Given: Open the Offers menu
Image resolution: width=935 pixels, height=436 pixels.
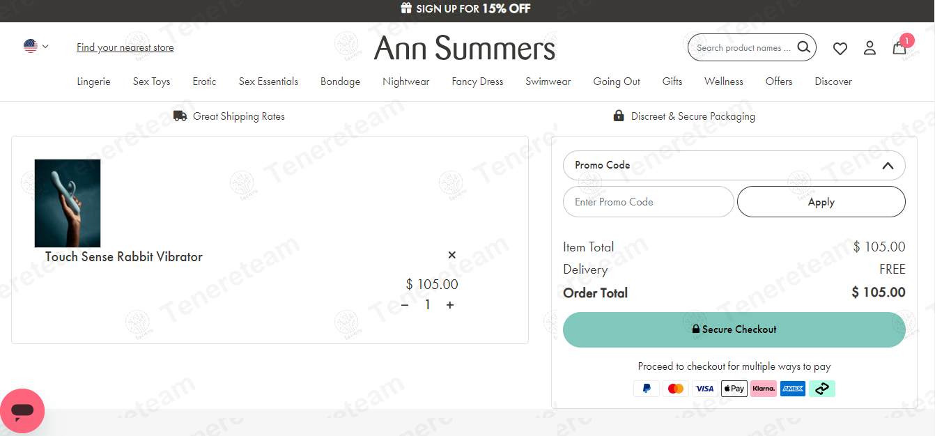Looking at the screenshot, I should click(x=779, y=81).
